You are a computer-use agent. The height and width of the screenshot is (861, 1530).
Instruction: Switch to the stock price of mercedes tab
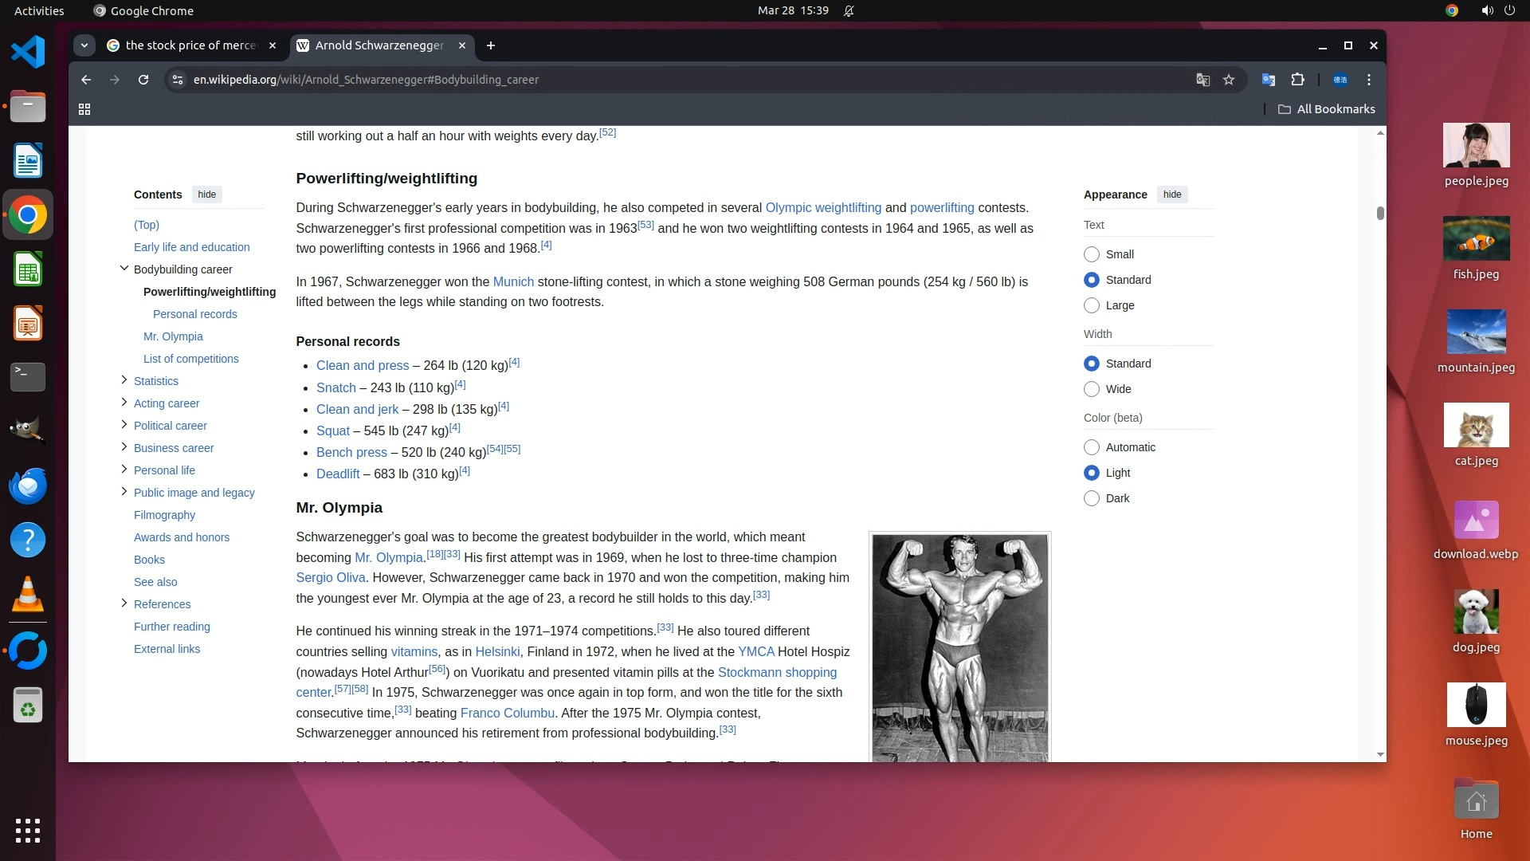click(x=191, y=45)
